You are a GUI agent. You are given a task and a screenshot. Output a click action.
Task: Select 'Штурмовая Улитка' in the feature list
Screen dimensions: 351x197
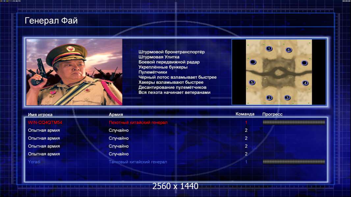(159, 57)
